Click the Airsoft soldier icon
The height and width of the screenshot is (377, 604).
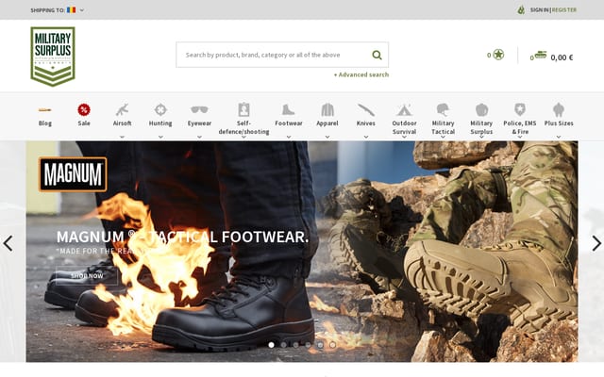[x=122, y=110]
